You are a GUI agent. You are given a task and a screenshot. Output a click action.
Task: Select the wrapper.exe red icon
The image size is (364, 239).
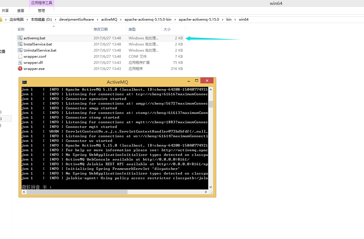point(20,68)
